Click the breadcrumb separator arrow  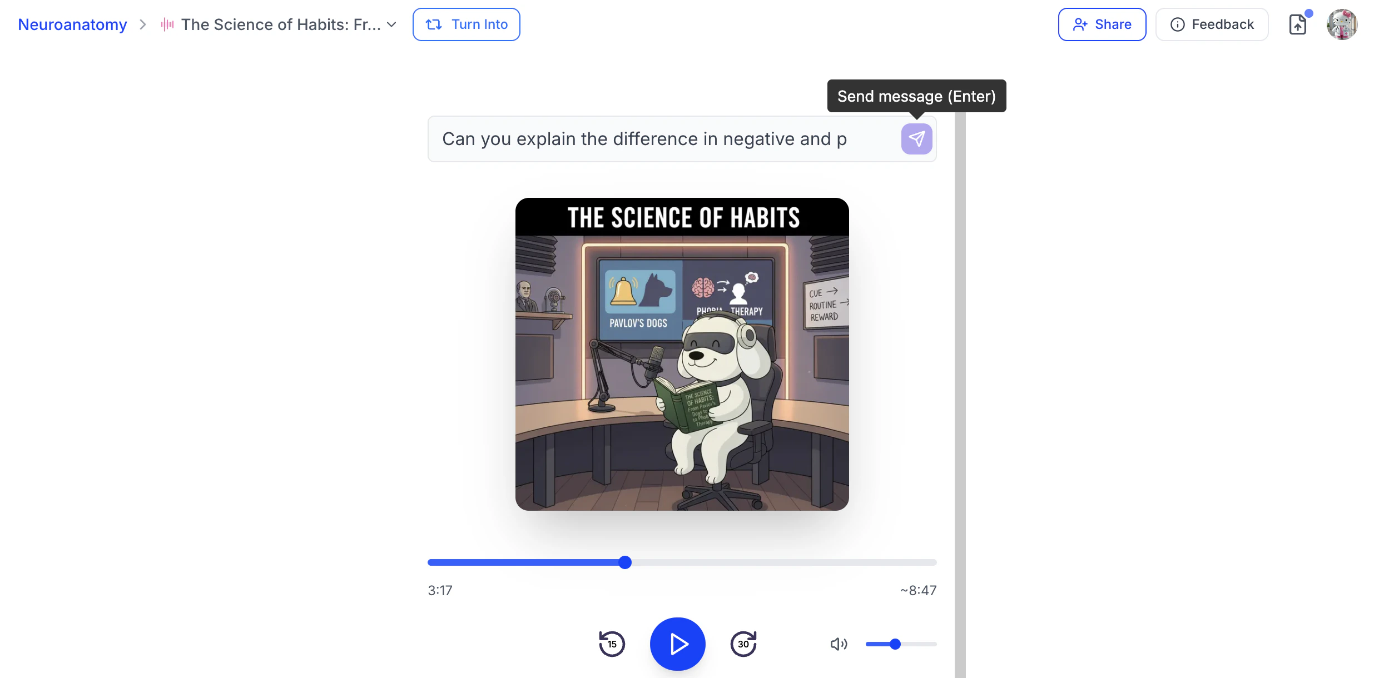[143, 24]
